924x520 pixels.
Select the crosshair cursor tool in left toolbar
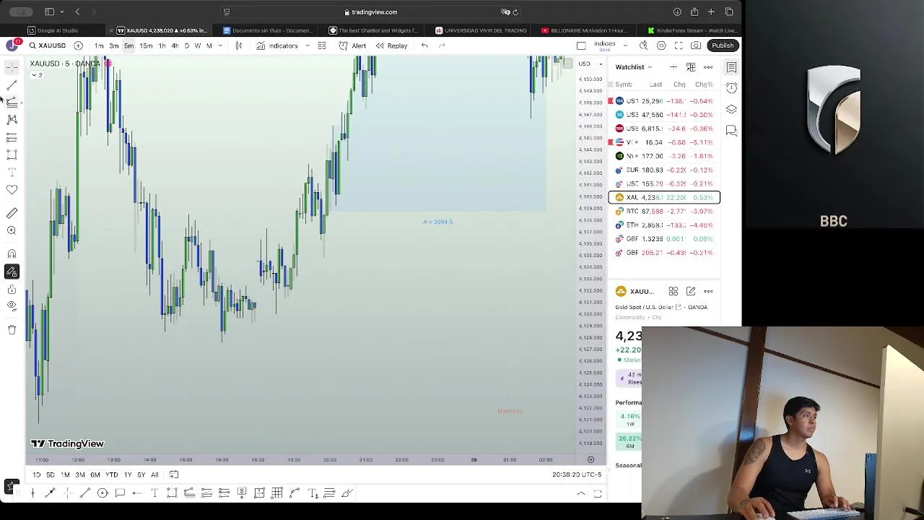12,67
